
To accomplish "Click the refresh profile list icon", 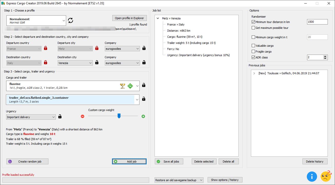I will tap(70, 20).
